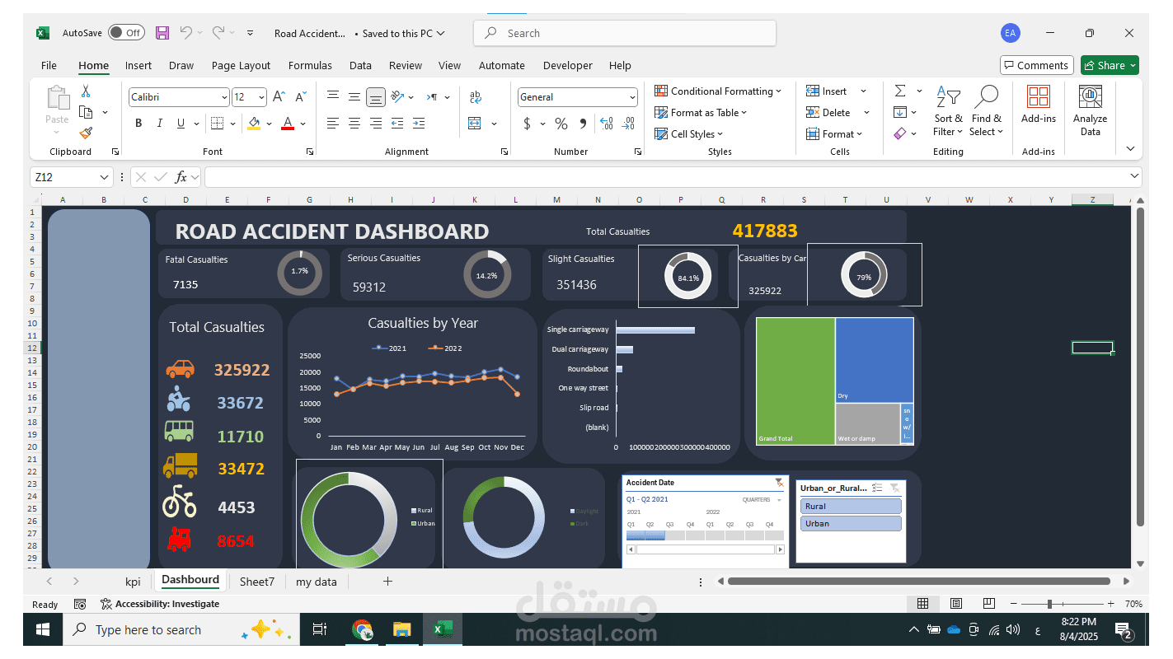Switch to the Formulas ribbon tab
Viewport: 1173px width, 659px height.
[x=310, y=66]
